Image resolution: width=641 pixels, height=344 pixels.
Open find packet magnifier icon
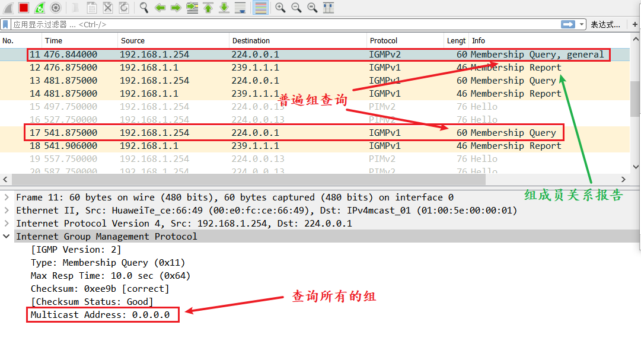point(144,7)
